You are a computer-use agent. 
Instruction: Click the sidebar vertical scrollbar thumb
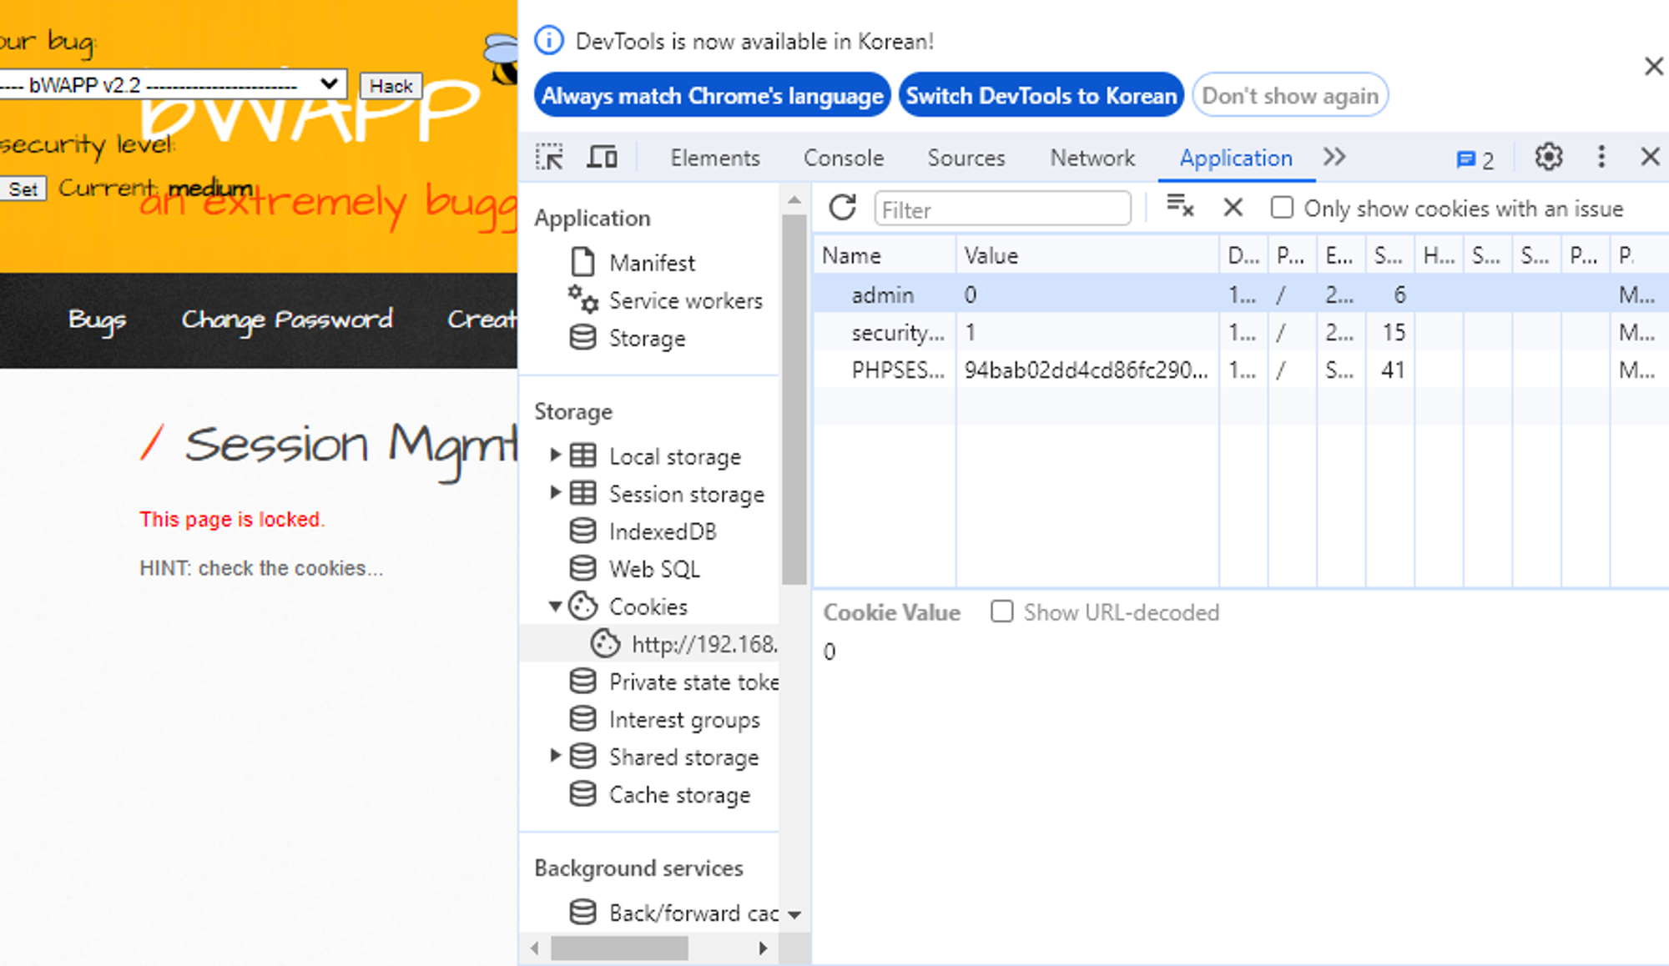[794, 400]
